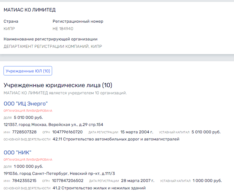Select the ИЦ Энерго share "доля 5 010 000 руб."

point(23,117)
